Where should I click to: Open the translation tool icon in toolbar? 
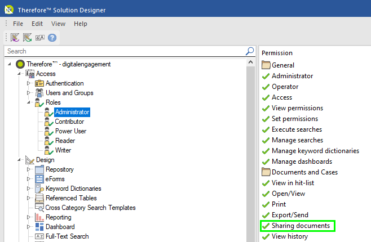click(x=39, y=38)
